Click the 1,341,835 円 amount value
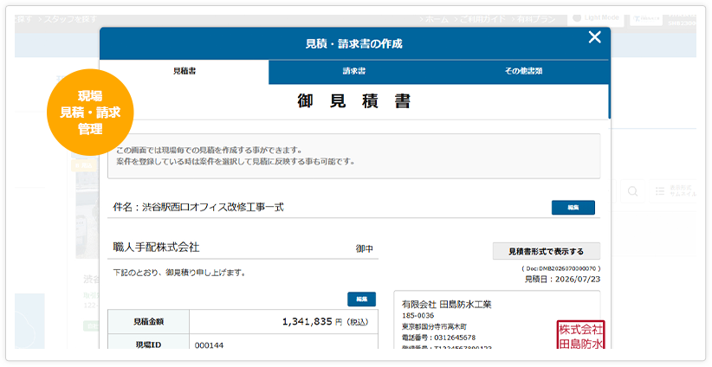This screenshot has width=712, height=367. 325,322
